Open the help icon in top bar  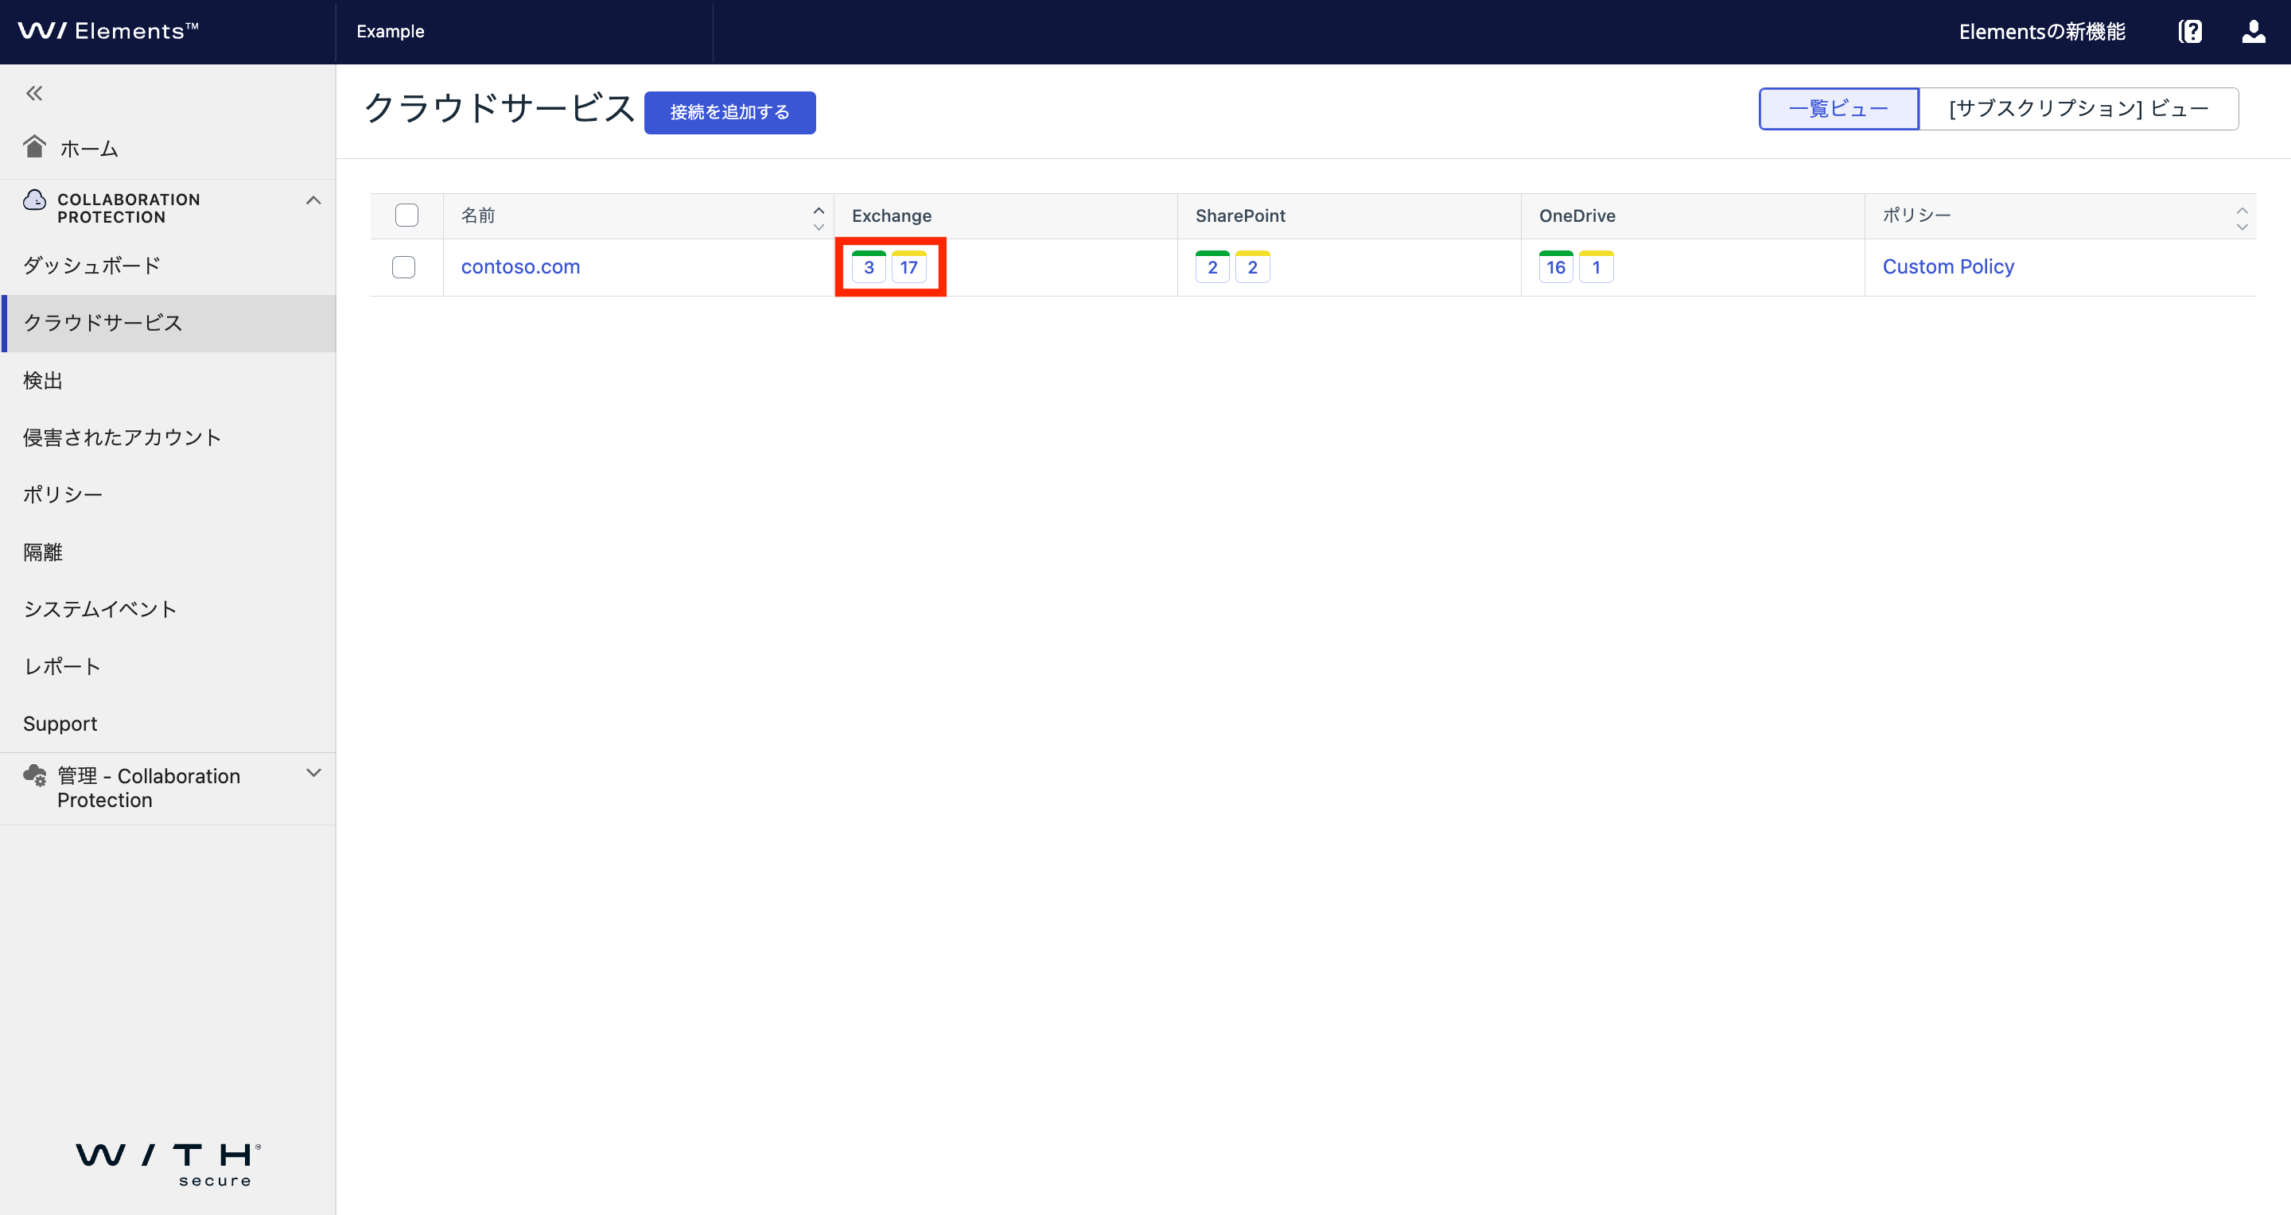tap(2190, 32)
